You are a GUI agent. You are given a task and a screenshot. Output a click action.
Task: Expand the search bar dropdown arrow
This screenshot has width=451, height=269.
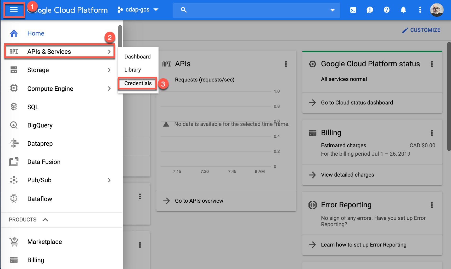click(x=332, y=10)
